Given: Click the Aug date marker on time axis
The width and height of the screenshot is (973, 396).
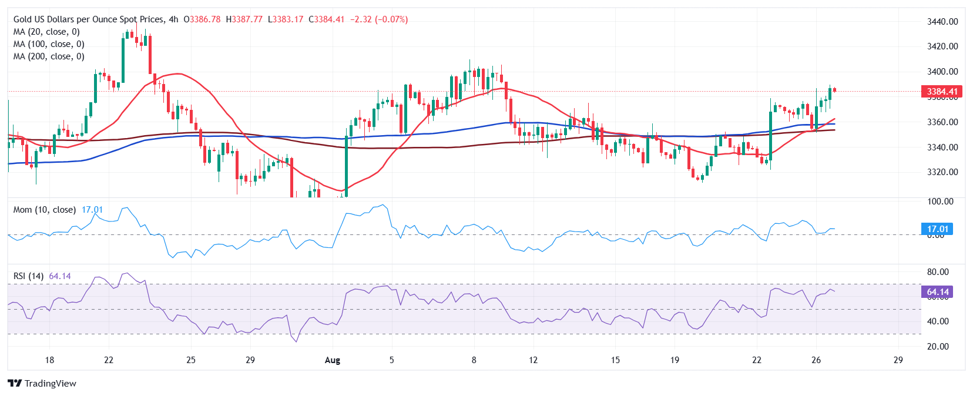Looking at the screenshot, I should click(333, 360).
